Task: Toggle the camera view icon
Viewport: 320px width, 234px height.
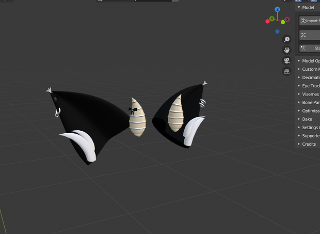Action: [x=287, y=60]
